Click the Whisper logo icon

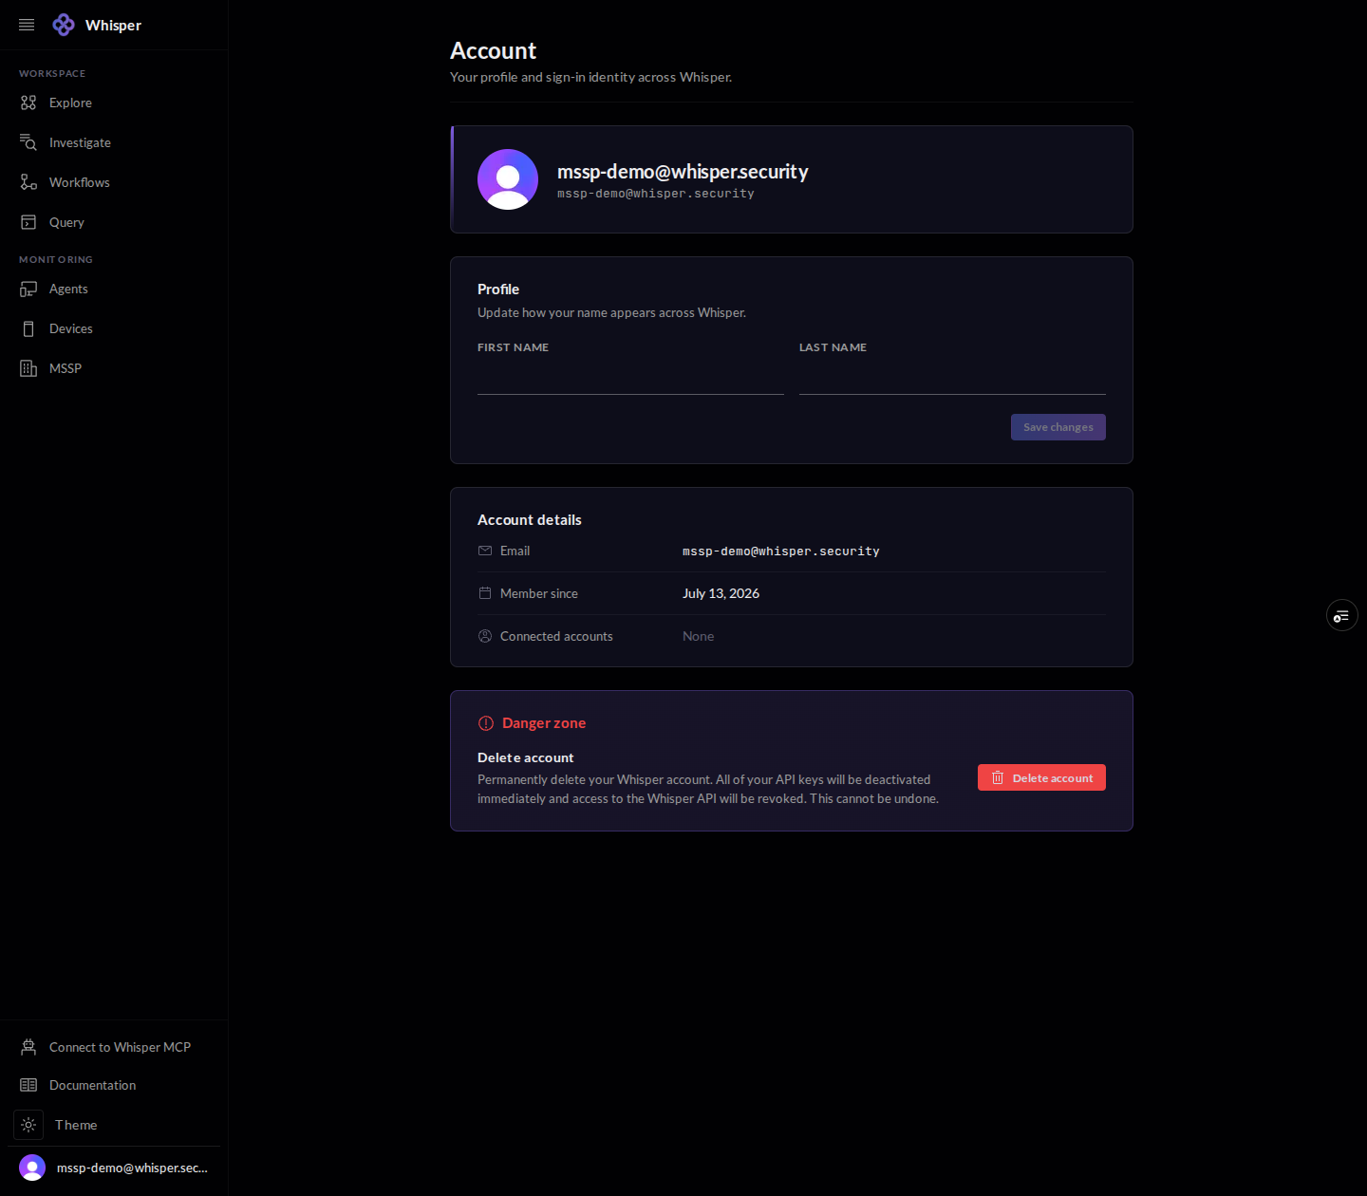64,25
